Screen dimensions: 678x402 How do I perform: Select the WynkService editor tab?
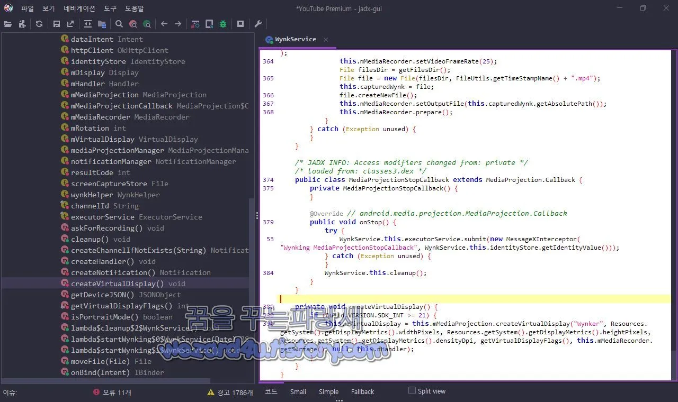(296, 39)
